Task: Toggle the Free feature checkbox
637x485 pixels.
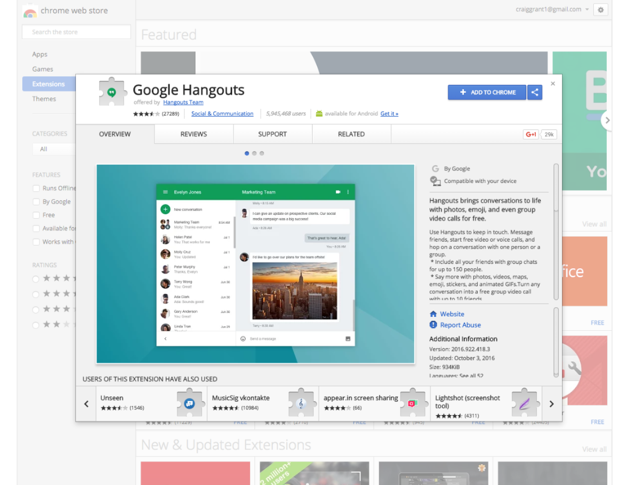Action: pos(36,215)
